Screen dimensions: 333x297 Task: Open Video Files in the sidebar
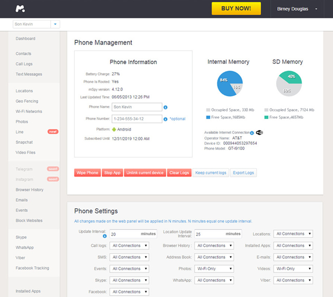click(26, 153)
